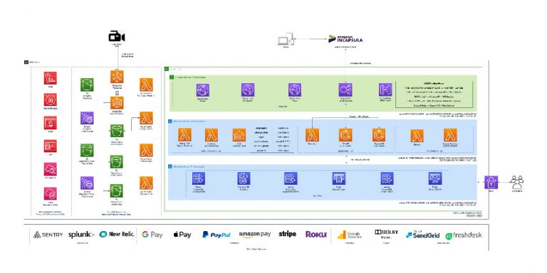This screenshot has width=547, height=273.
Task: Click the laptop and desktop users icon
Action: [x=286, y=39]
